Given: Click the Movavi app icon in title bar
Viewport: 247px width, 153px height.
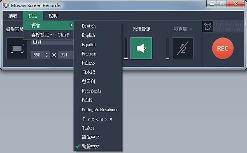Looking at the screenshot, I should (x=6, y=5).
